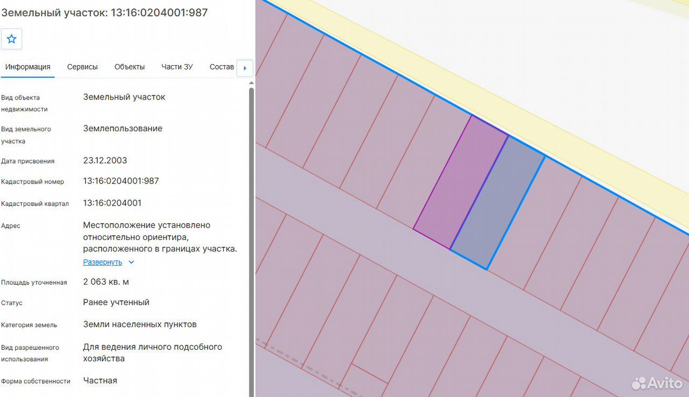This screenshot has height=397, width=689.
Task: Click the Кадастровый номер field label
Action: 32,182
